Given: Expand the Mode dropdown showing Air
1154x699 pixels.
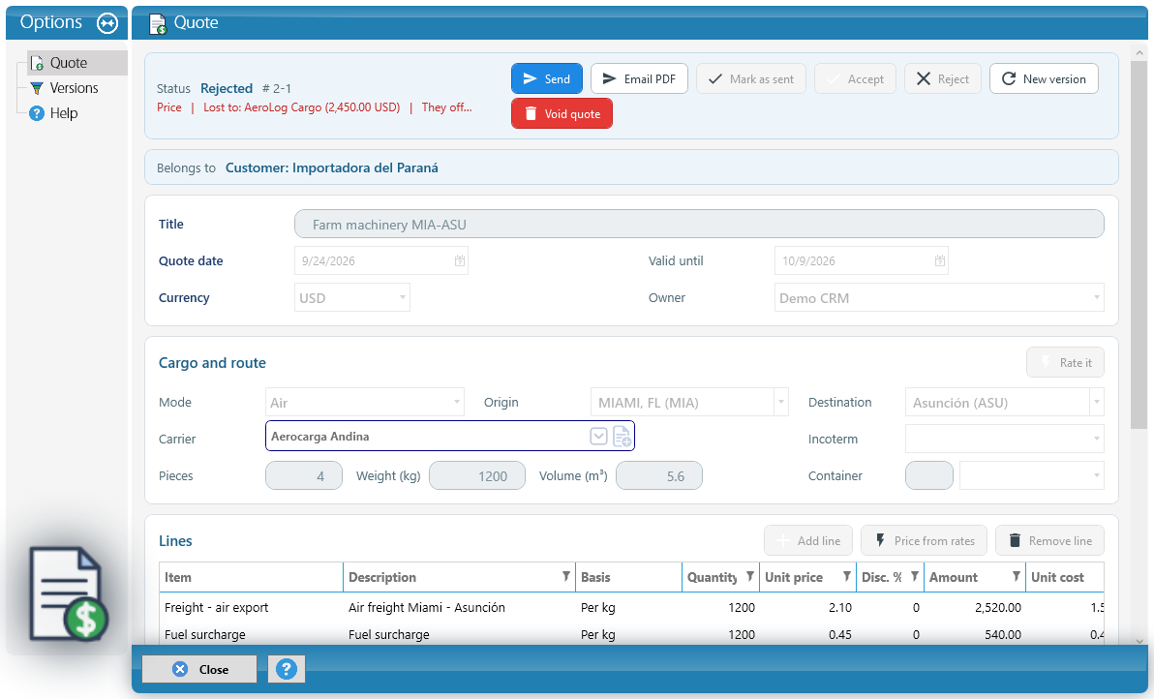Looking at the screenshot, I should 457,402.
